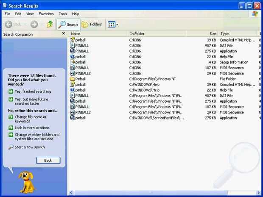Click the search companion dog character
This screenshot has width=263, height=197.
(x=27, y=182)
